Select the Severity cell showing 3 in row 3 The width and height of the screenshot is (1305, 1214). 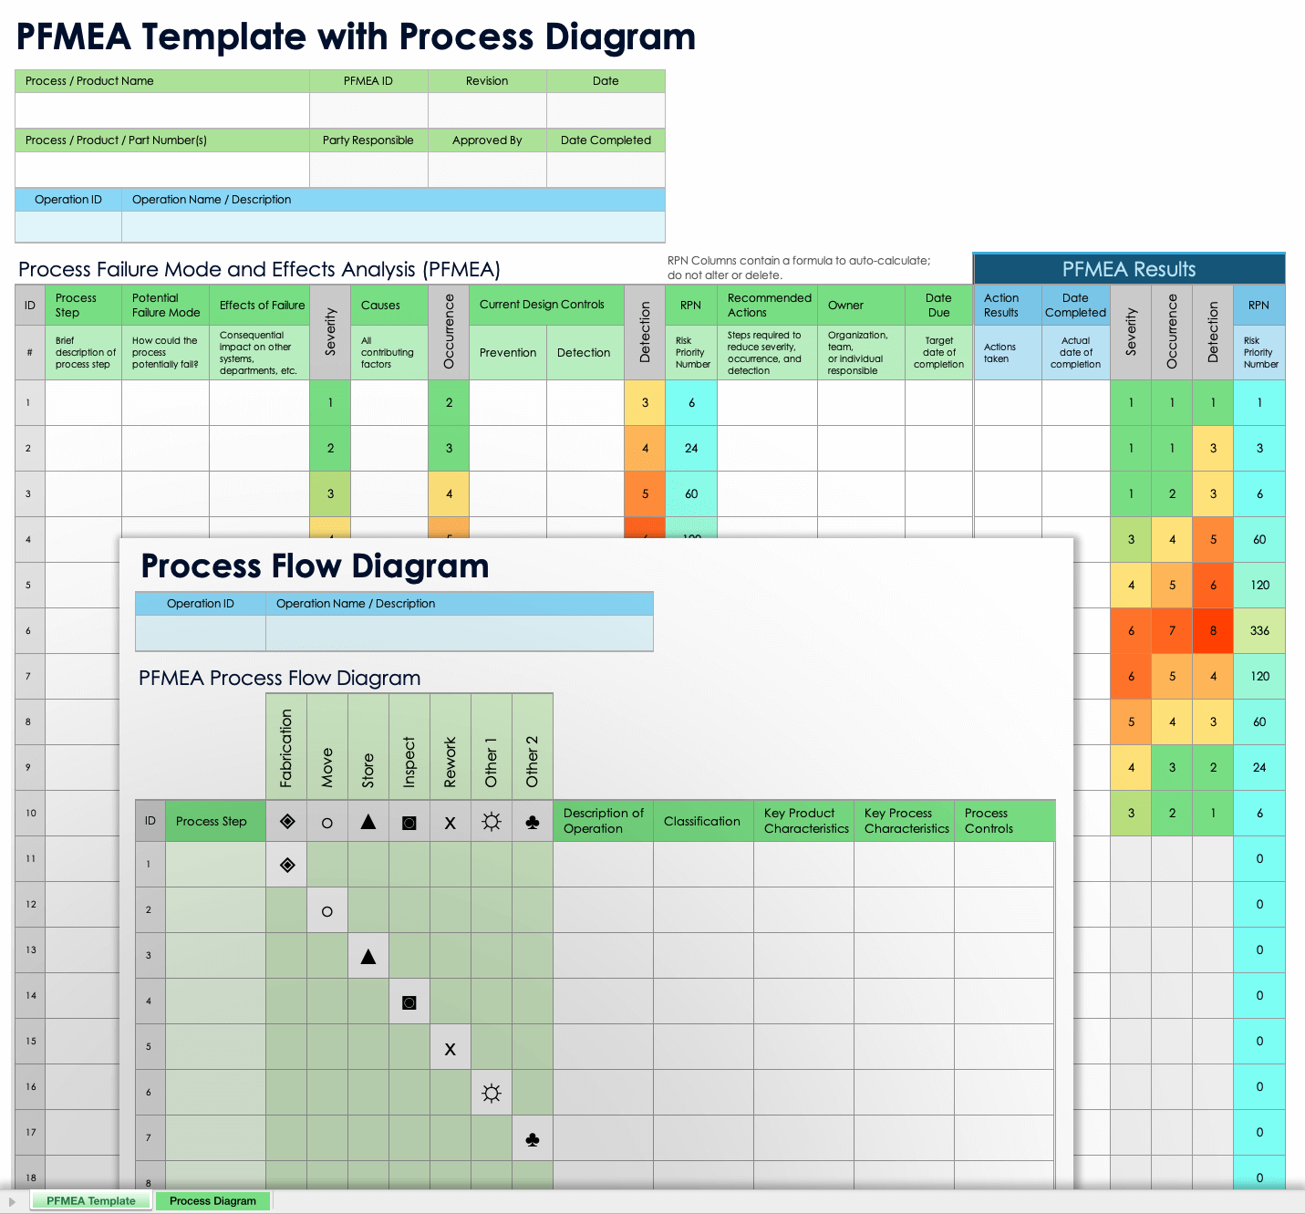[330, 493]
